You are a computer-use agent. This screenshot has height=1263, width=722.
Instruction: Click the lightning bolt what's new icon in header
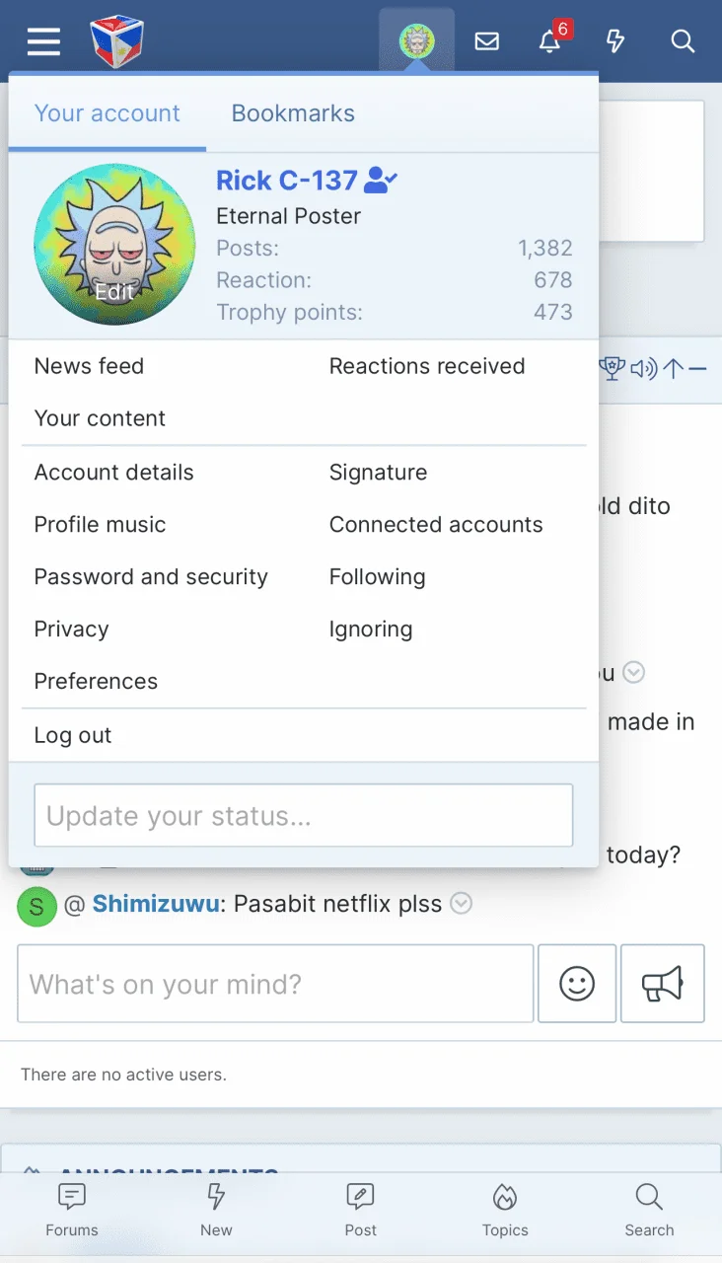point(615,41)
